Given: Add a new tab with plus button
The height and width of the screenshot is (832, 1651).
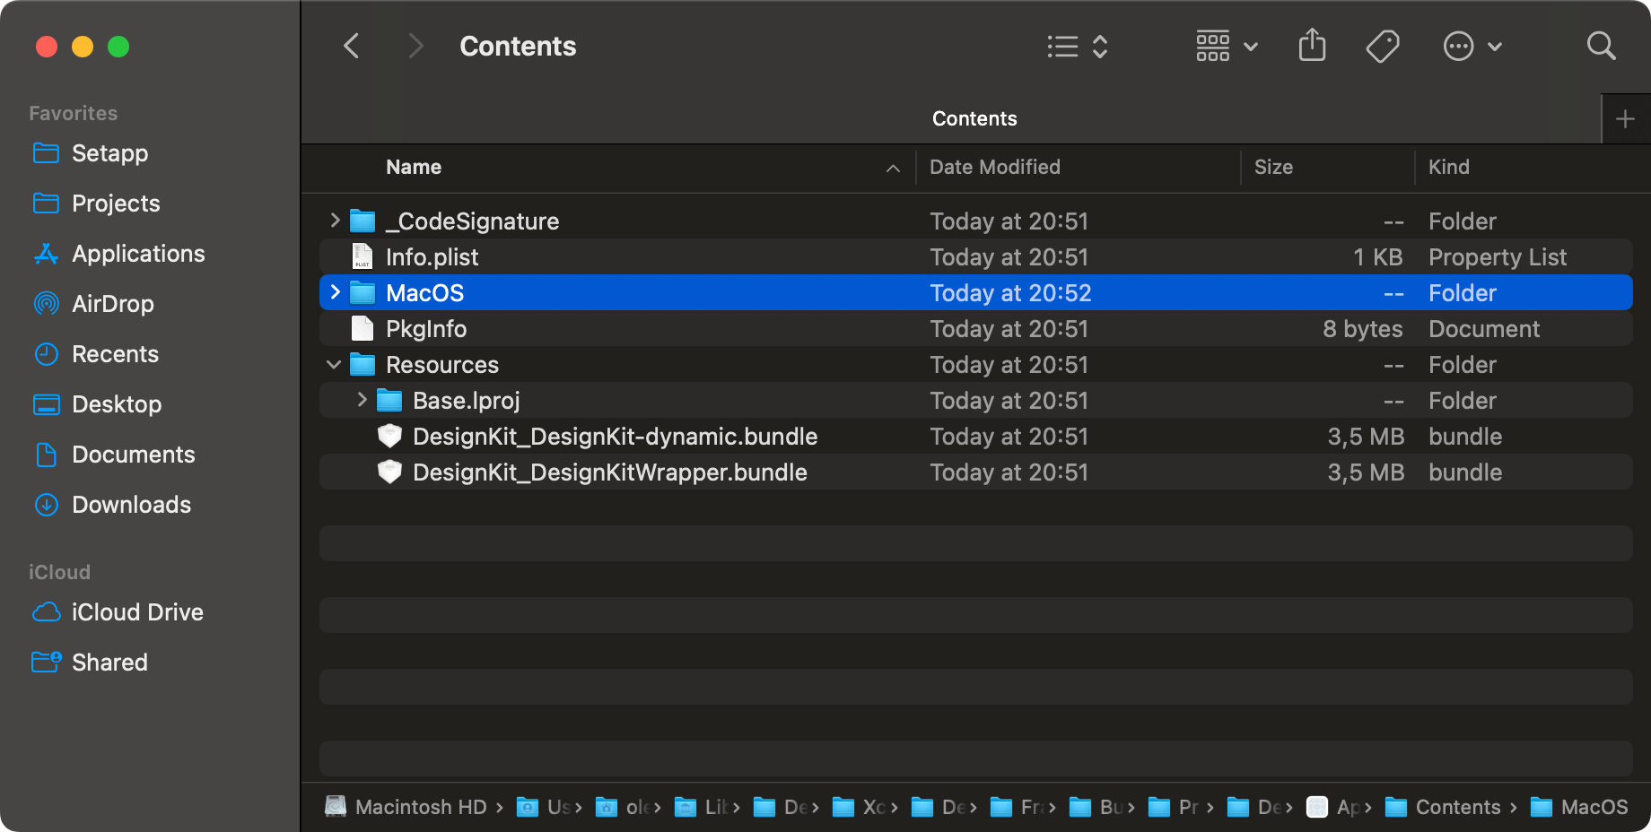Looking at the screenshot, I should [x=1625, y=119].
